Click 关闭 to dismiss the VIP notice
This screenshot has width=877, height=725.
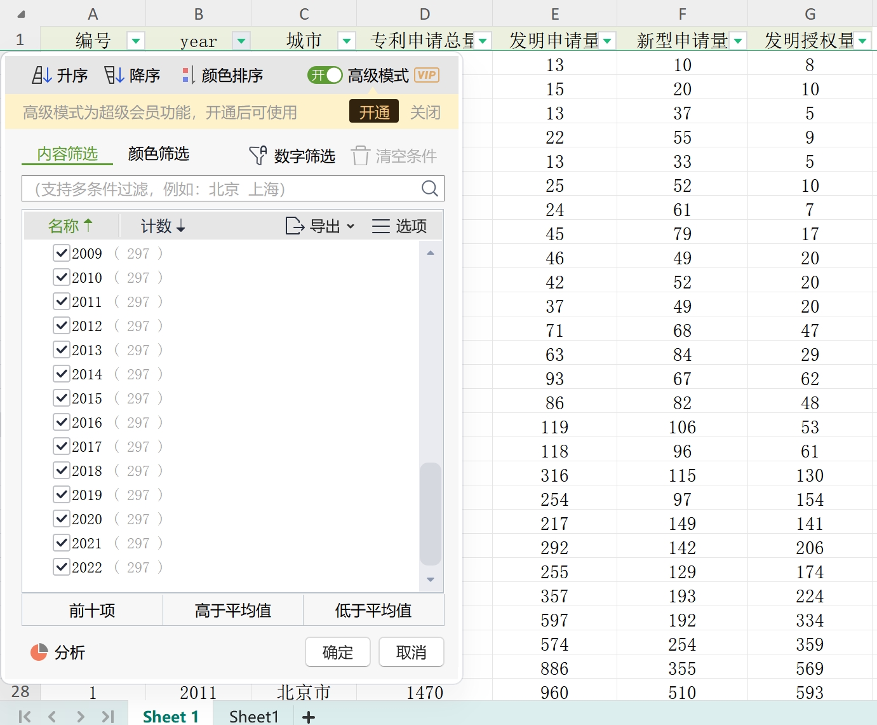coord(425,112)
